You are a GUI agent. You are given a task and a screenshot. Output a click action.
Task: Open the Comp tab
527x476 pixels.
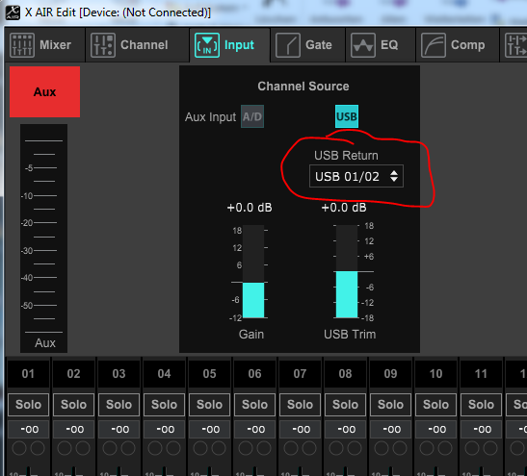458,45
